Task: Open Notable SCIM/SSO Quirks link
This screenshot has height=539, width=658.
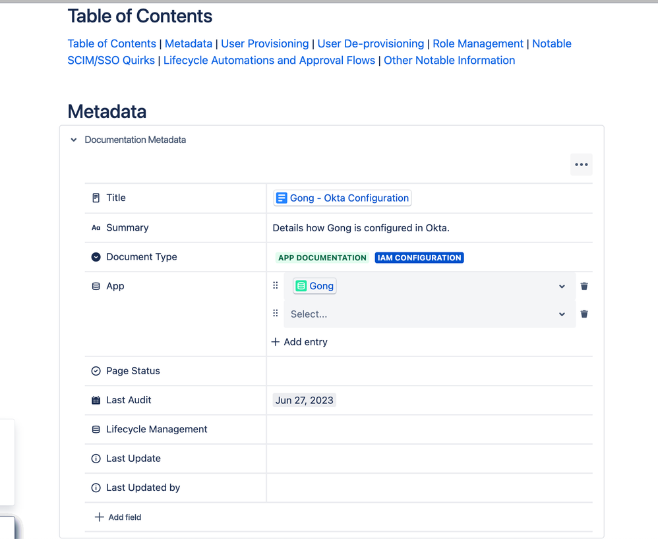Action: 111,61
